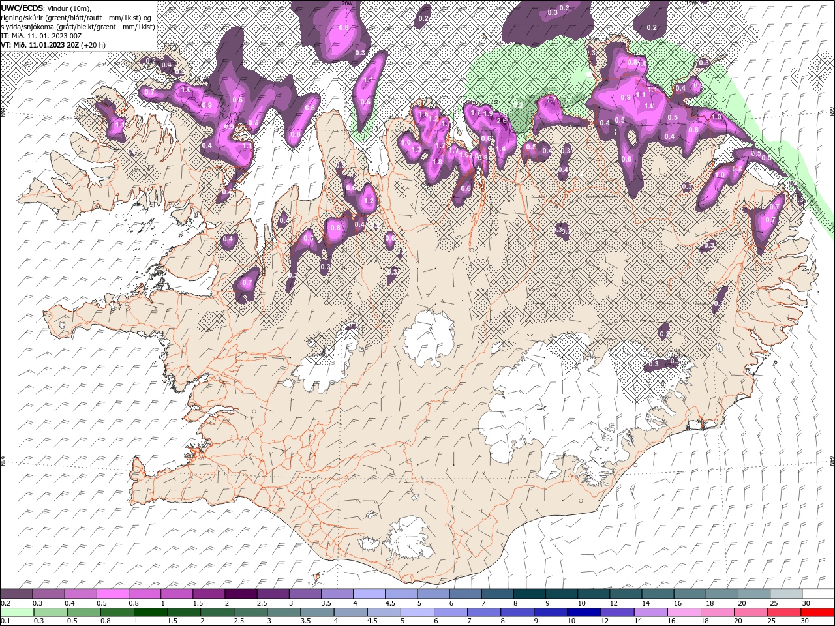Screen dimensions: 835x626
Task: Click the 'UWC/ECDS: Vindur (10m)' title line
Action: 46,8
